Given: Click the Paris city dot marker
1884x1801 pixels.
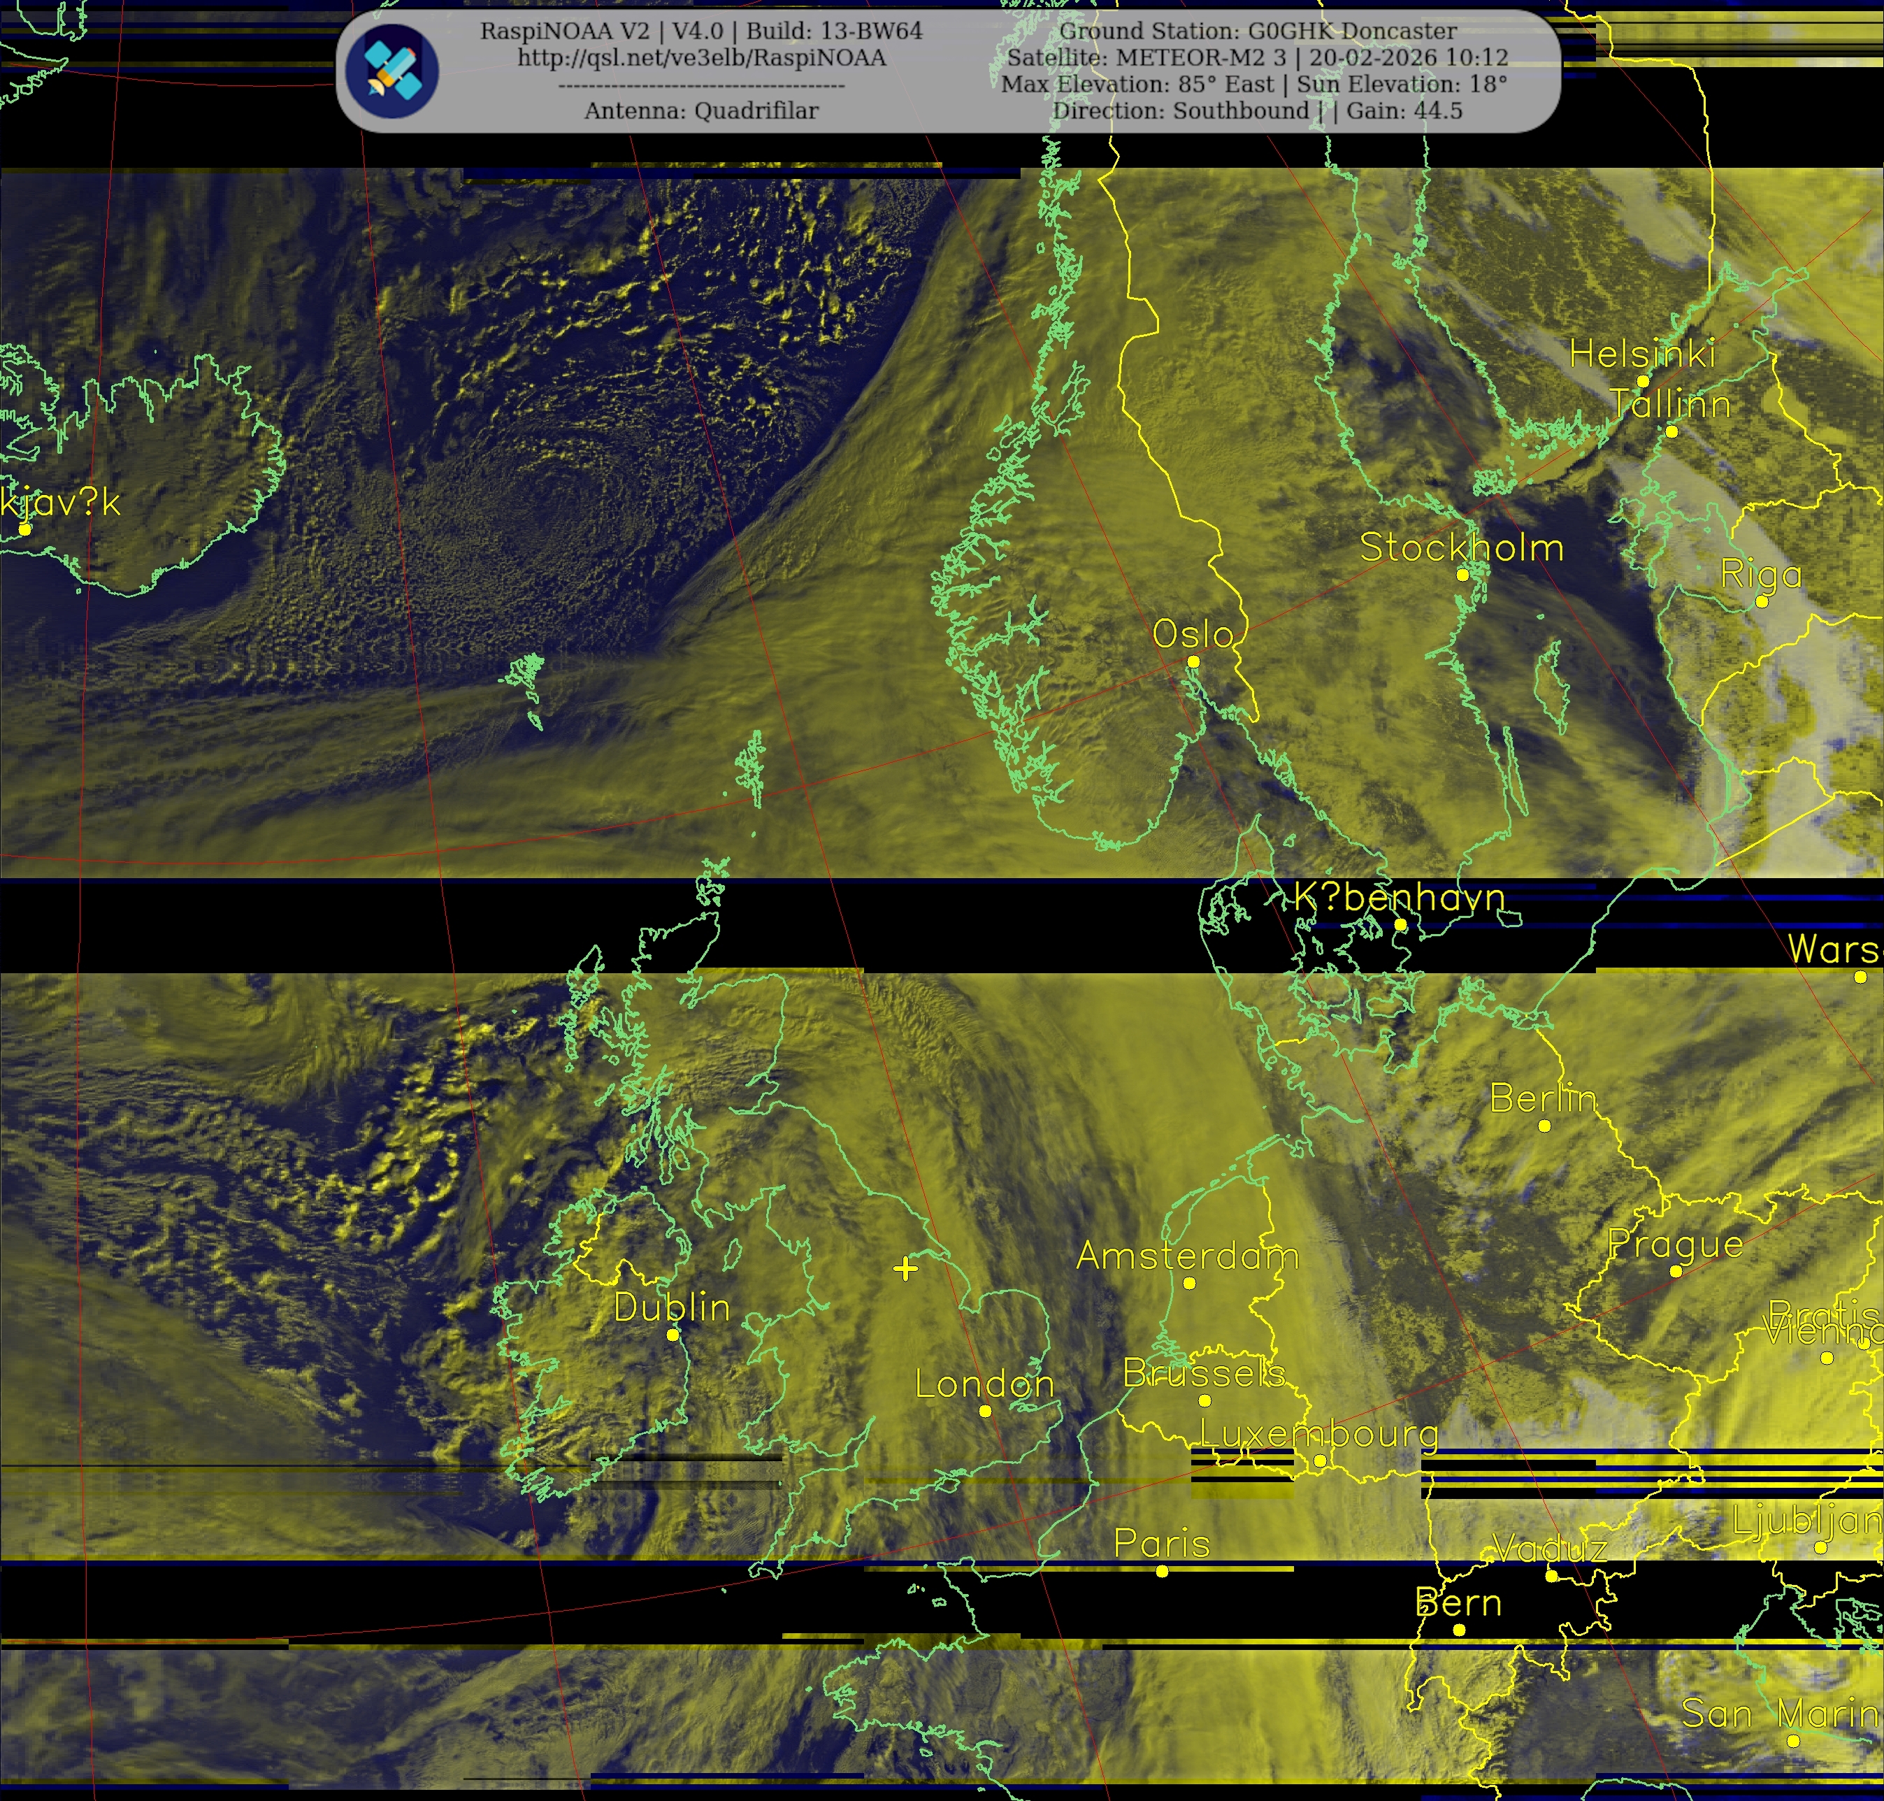Looking at the screenshot, I should [x=1163, y=1572].
